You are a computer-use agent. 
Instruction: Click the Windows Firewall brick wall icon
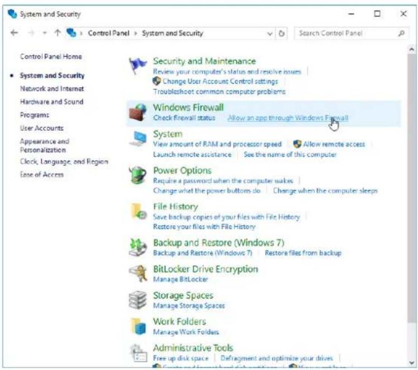coord(137,112)
